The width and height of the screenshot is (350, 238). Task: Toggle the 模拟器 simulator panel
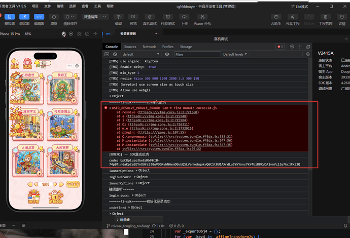10,17
